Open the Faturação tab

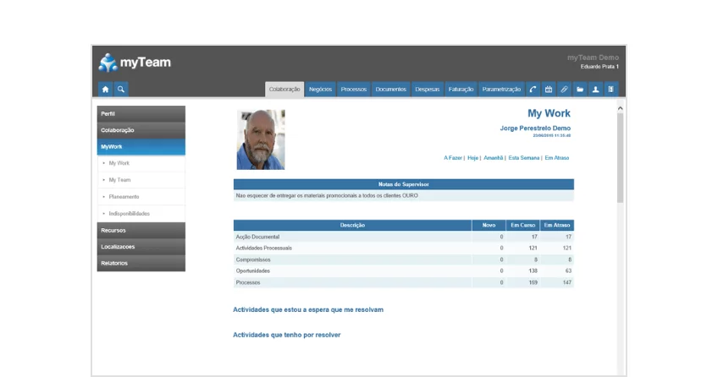tap(461, 89)
